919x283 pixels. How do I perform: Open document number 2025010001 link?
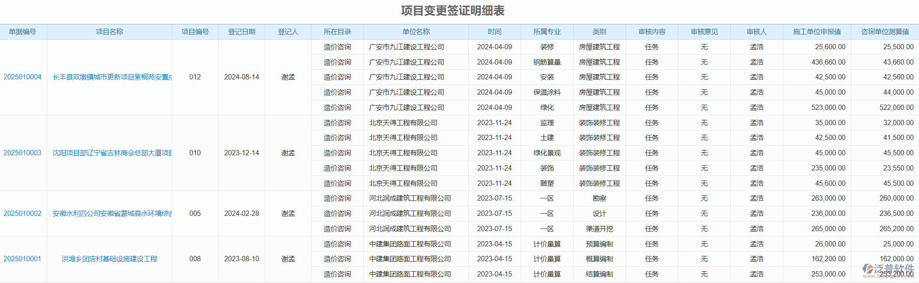click(22, 259)
